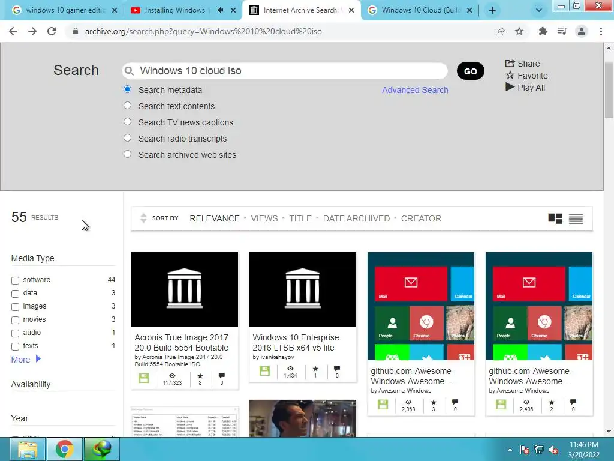Click software icon on Acronis True Image item
The height and width of the screenshot is (461, 614).
pyautogui.click(x=144, y=378)
